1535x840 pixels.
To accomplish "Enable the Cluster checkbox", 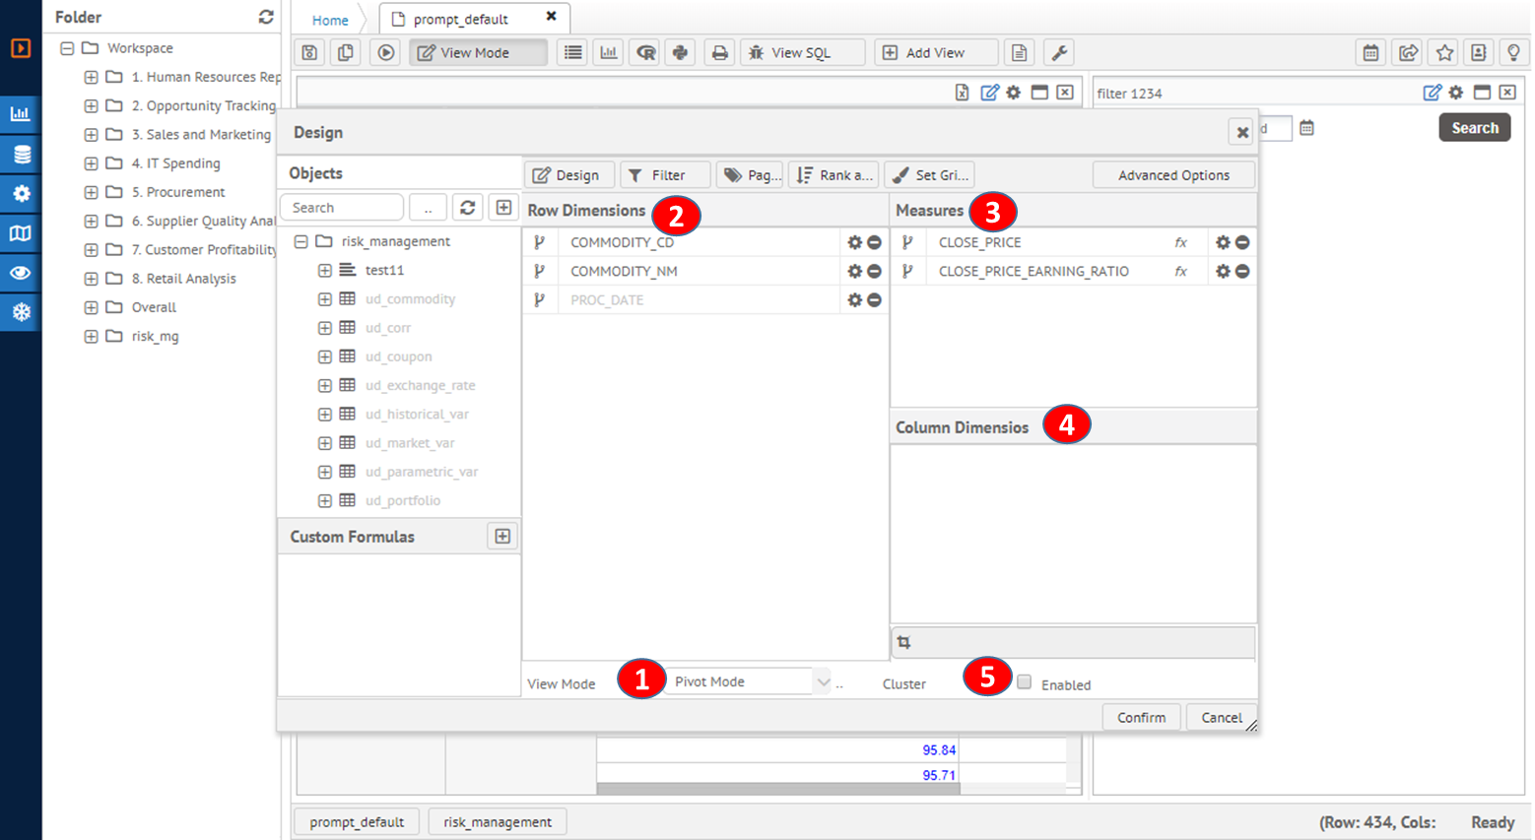I will [1025, 682].
